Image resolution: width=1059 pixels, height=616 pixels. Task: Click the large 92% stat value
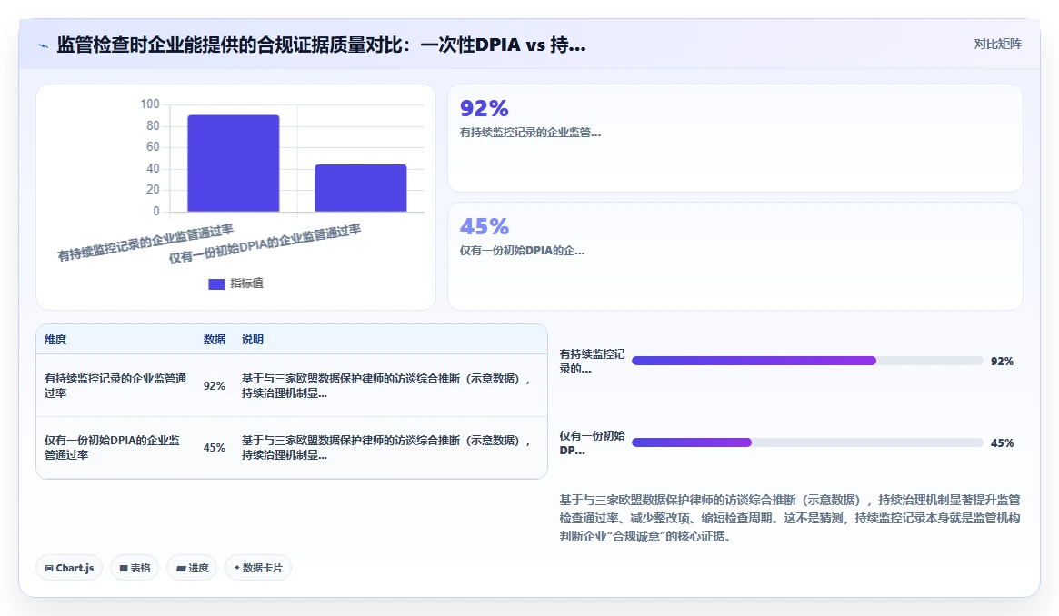[x=485, y=108]
